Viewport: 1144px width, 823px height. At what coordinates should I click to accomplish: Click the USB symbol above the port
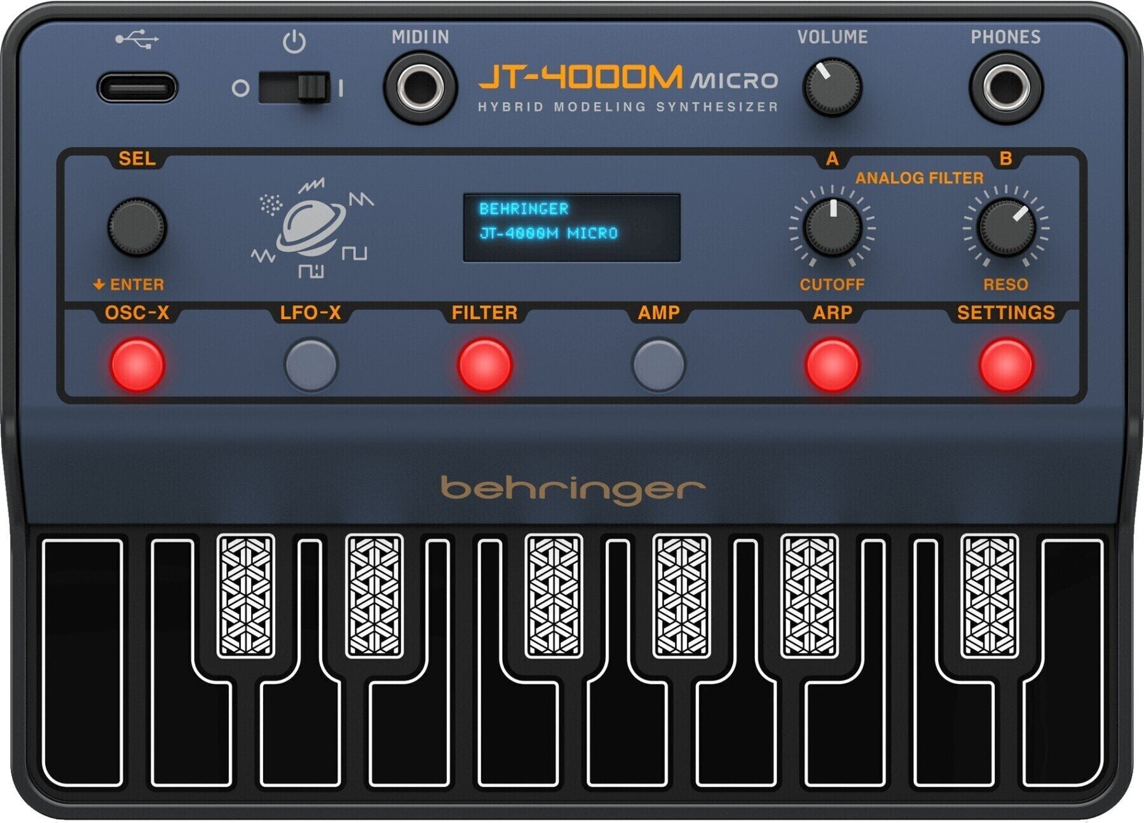pyautogui.click(x=137, y=39)
